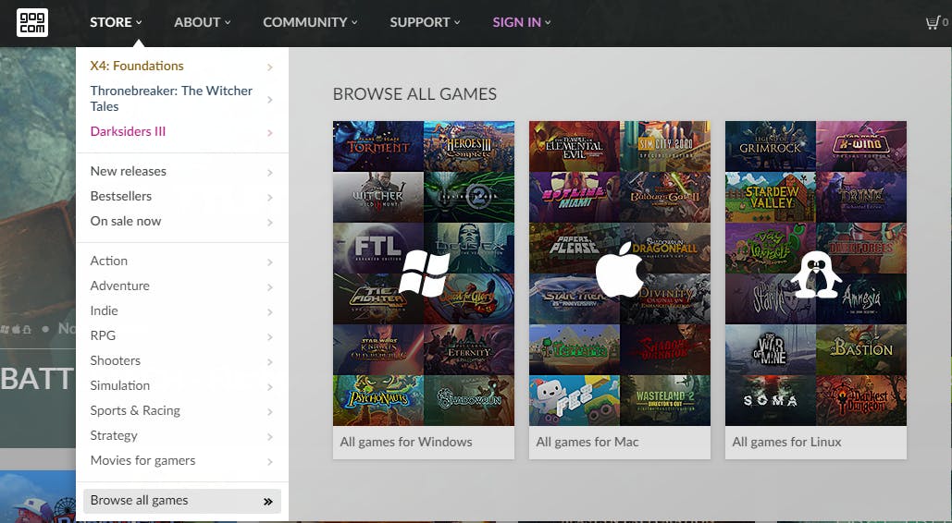
Task: Click the Hotline Miami thumbnail
Action: 575,197
